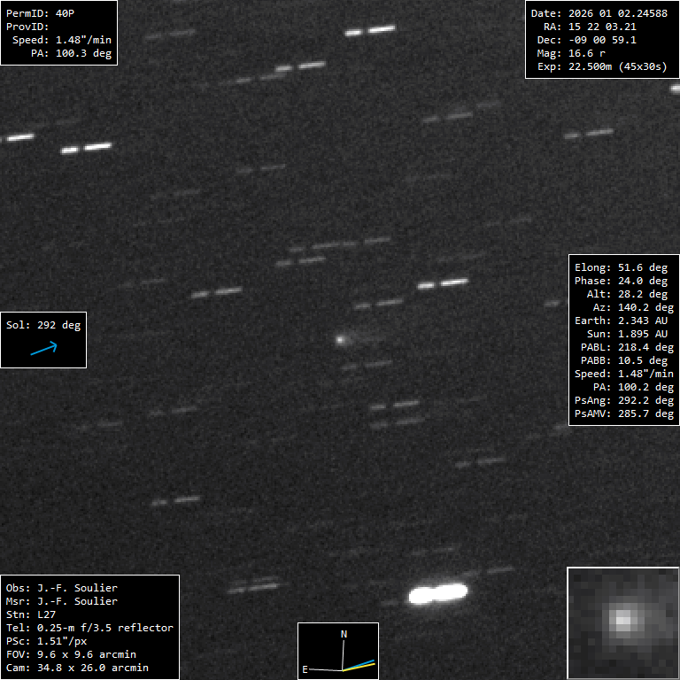Click the Sol: 292 deg label
680x680 pixels.
43,325
